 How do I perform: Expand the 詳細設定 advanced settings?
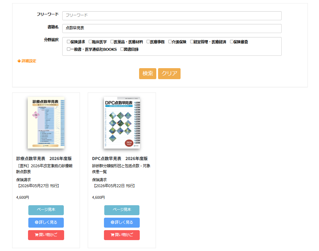[27, 61]
